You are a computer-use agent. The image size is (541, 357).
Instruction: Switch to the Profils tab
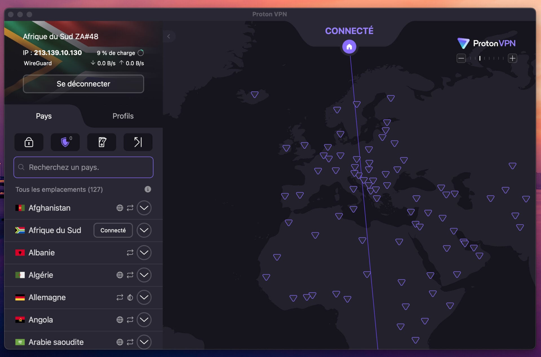pyautogui.click(x=123, y=116)
